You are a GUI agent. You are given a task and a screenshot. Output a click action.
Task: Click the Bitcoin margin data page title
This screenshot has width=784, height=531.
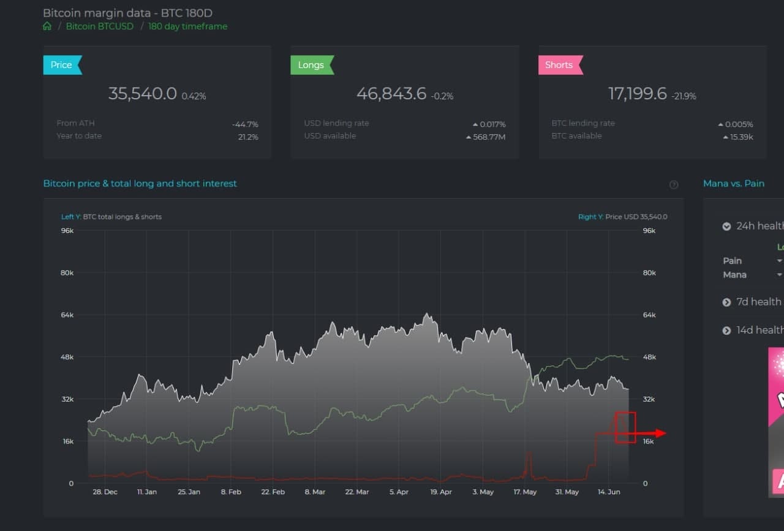[x=128, y=13]
